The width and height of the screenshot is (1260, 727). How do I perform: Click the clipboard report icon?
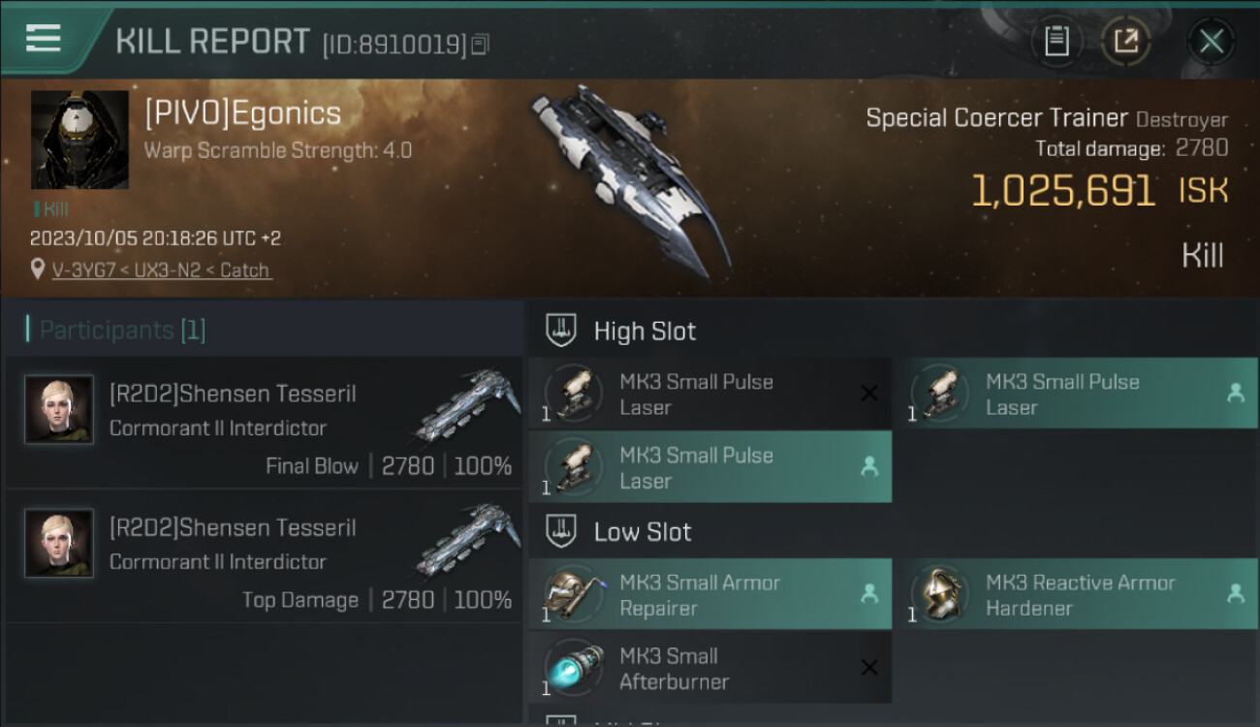1056,41
